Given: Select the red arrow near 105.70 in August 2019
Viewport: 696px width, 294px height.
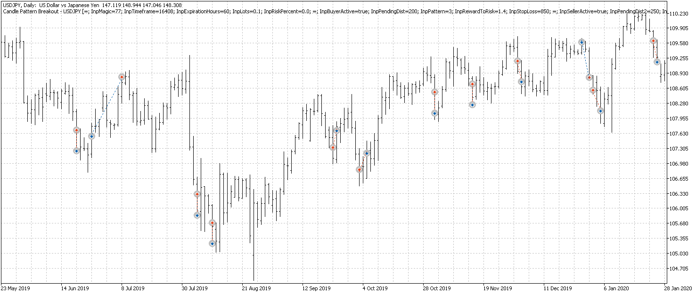Looking at the screenshot, I should pos(212,222).
